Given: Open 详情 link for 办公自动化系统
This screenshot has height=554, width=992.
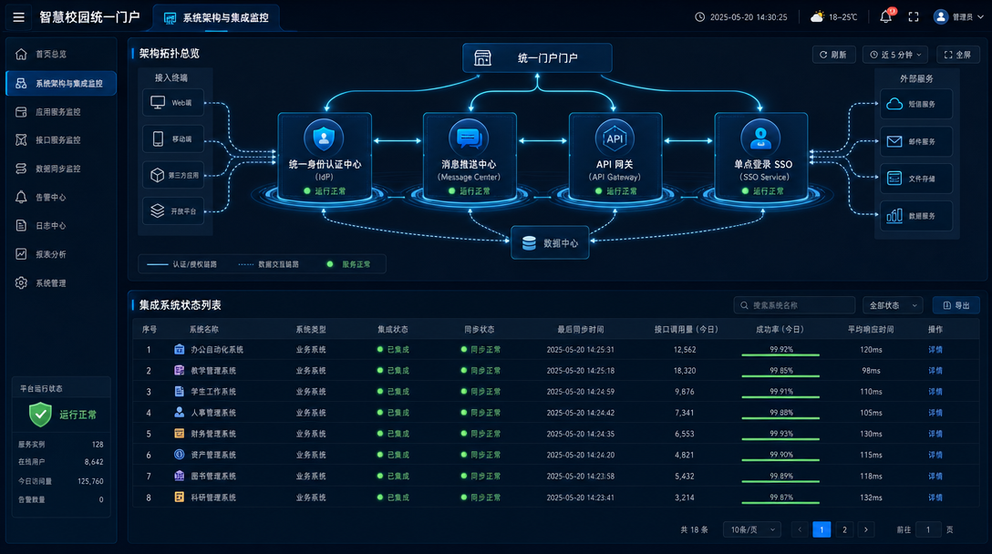Looking at the screenshot, I should tap(935, 350).
